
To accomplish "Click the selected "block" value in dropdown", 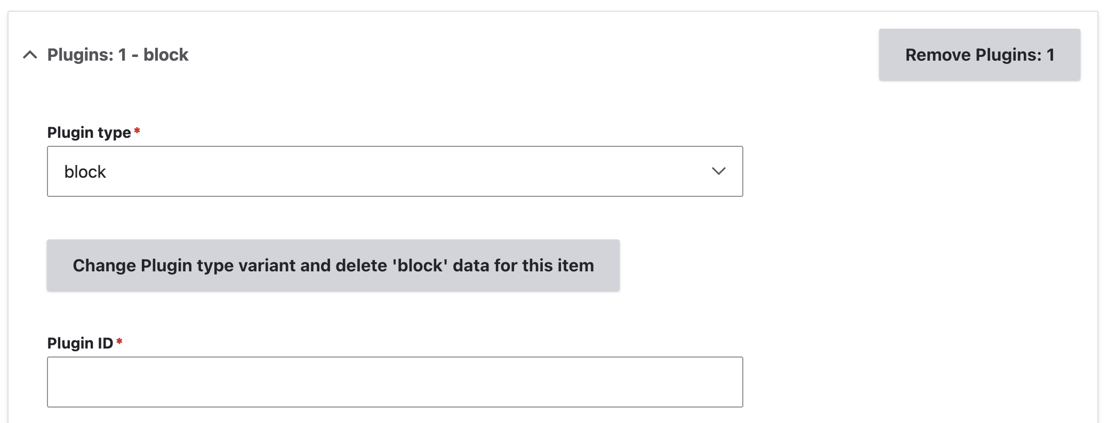I will pos(85,172).
